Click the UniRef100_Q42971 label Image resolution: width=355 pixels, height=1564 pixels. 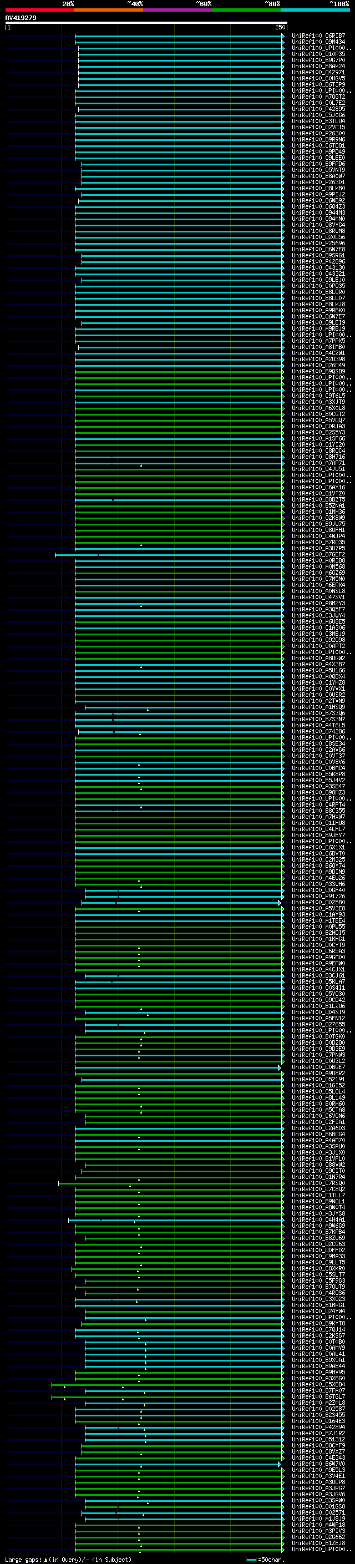click(318, 72)
